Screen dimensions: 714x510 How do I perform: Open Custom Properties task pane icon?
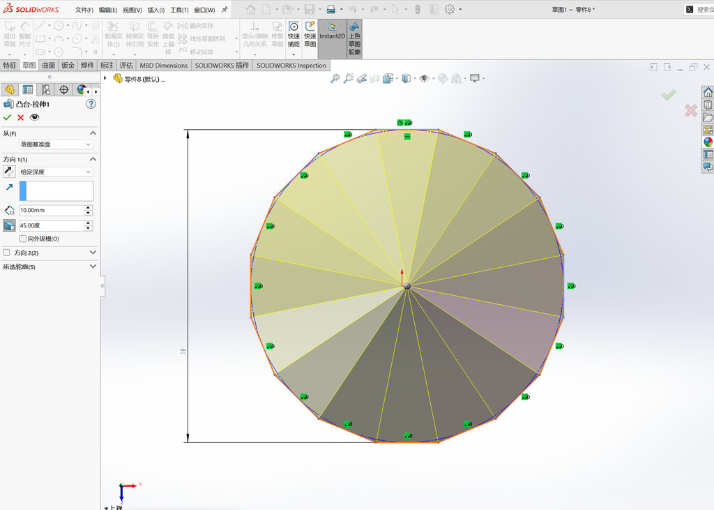click(708, 154)
